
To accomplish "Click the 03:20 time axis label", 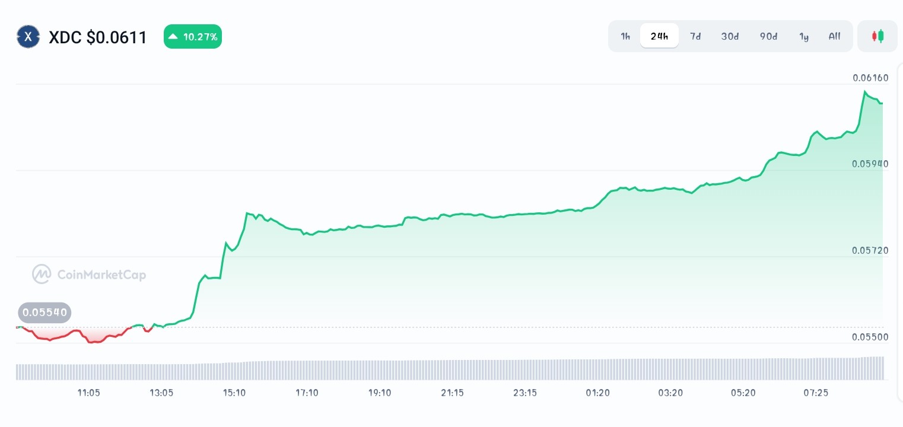I will point(670,393).
